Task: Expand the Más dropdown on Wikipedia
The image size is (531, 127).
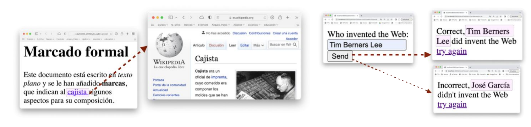Action: click(258, 45)
